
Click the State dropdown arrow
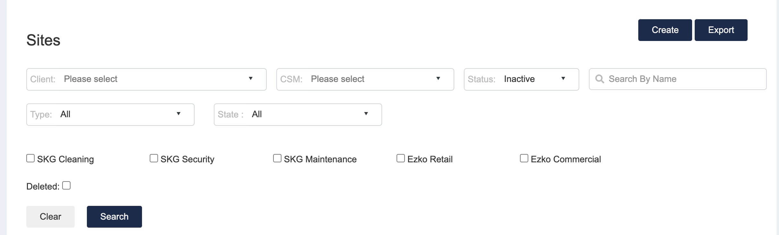[366, 114]
